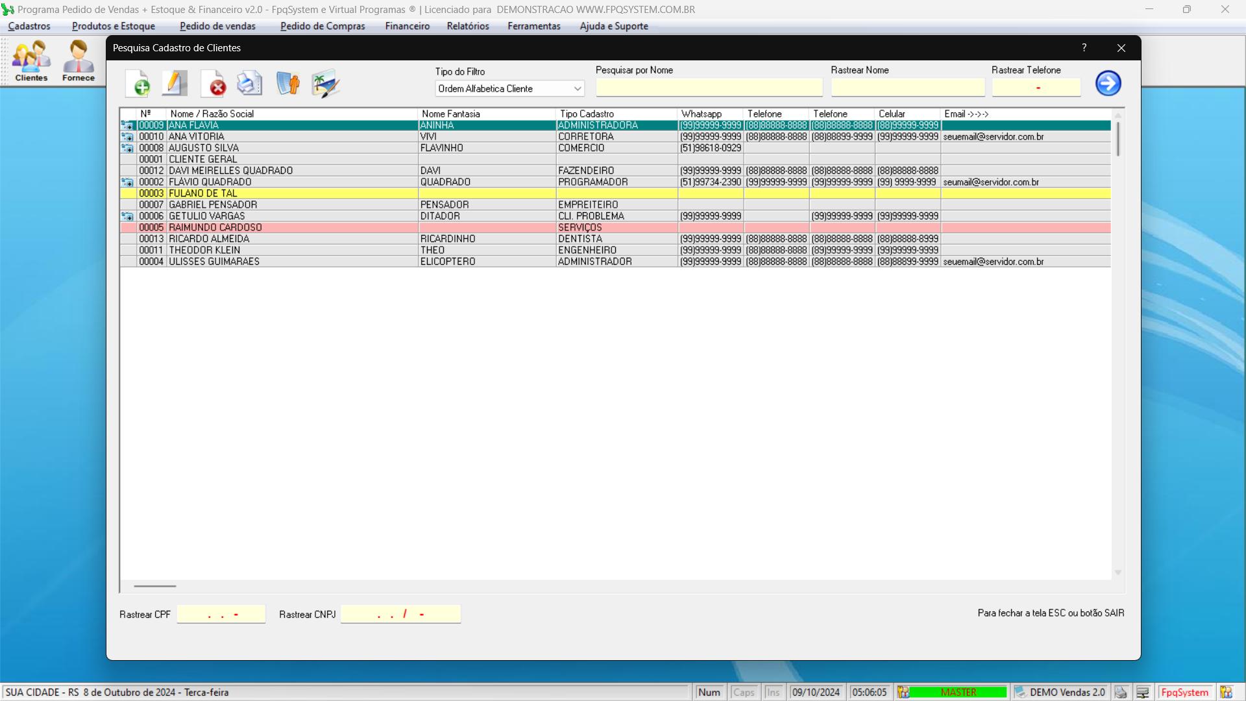Open the Pedido de Compras menu
This screenshot has width=1246, height=701.
[323, 27]
